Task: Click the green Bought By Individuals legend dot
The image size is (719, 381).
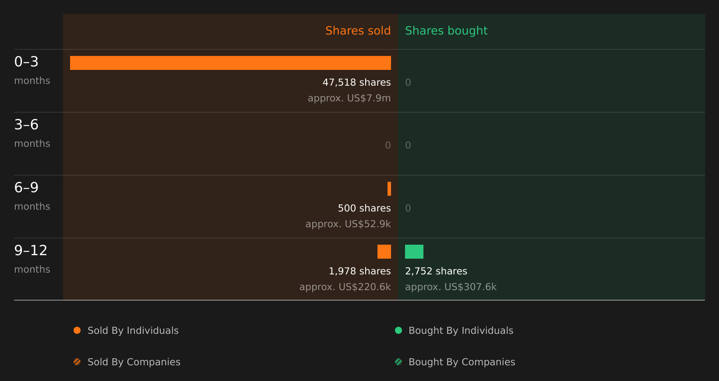Action: pyautogui.click(x=398, y=330)
